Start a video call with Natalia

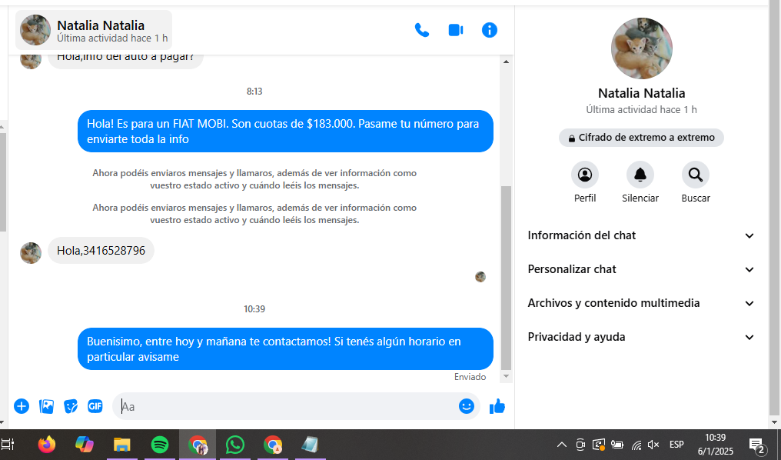(x=456, y=31)
